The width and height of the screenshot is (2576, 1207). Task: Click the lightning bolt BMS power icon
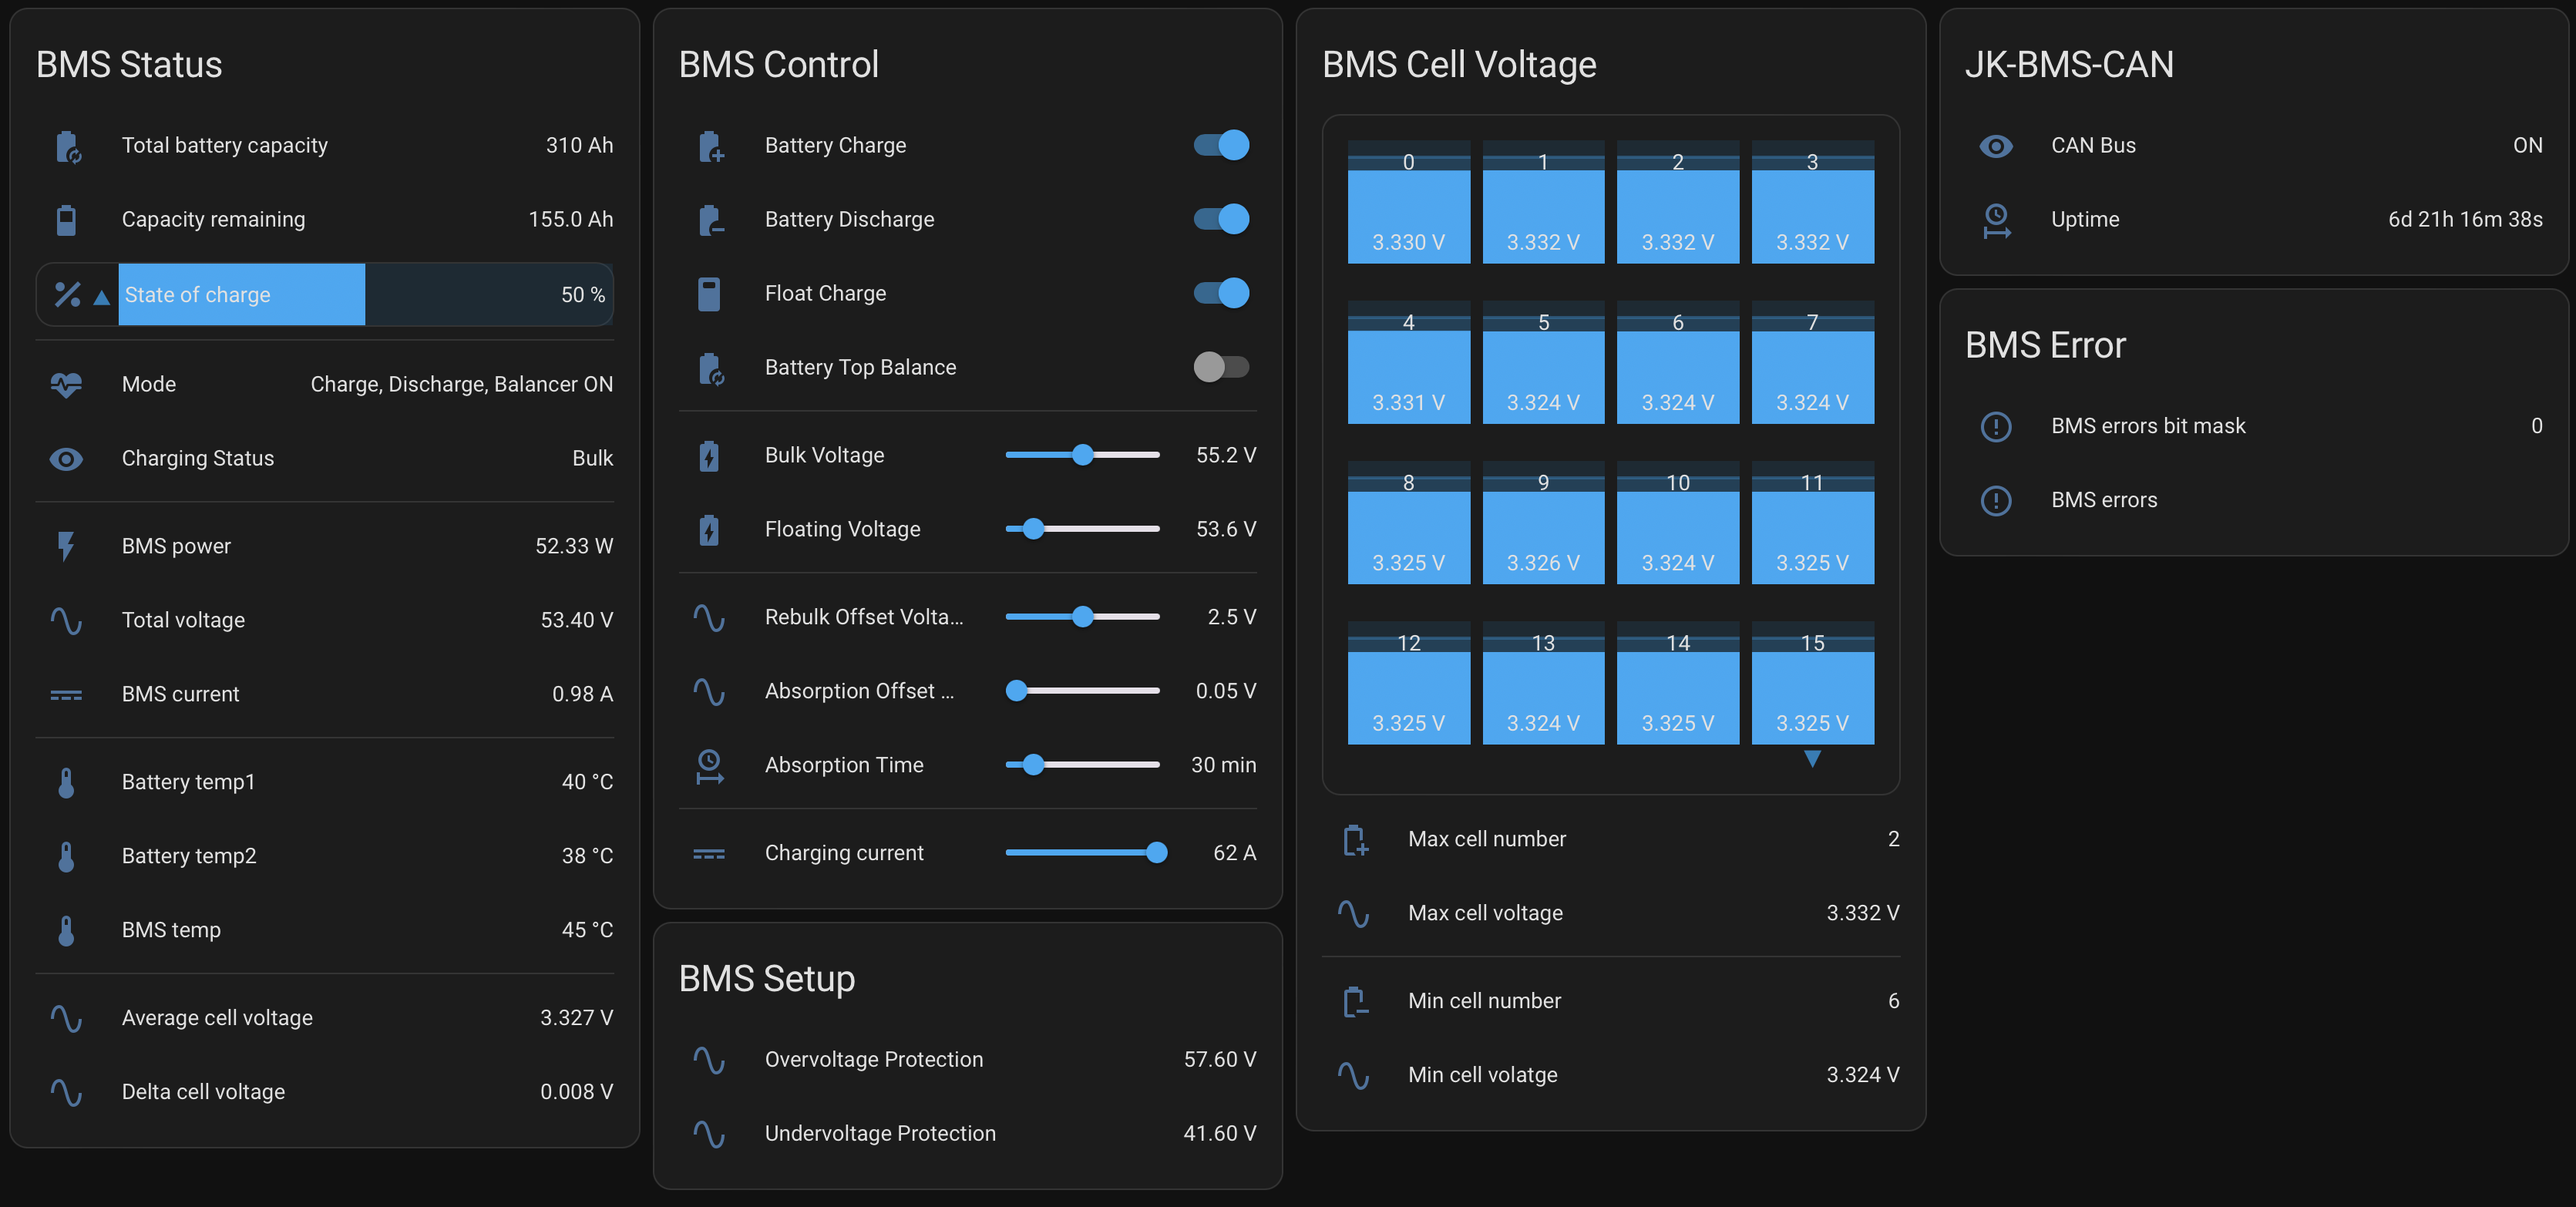pyautogui.click(x=67, y=546)
